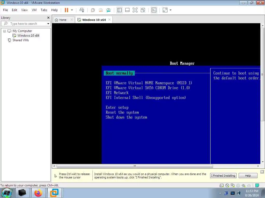This screenshot has height=198, width=265.
Task: Revert the VM to its previous snapshot
Action: (101, 10)
